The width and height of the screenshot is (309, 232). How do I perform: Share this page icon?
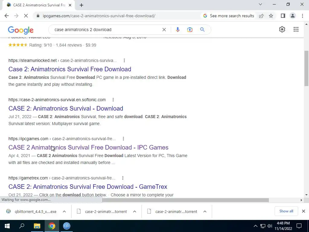point(261,16)
